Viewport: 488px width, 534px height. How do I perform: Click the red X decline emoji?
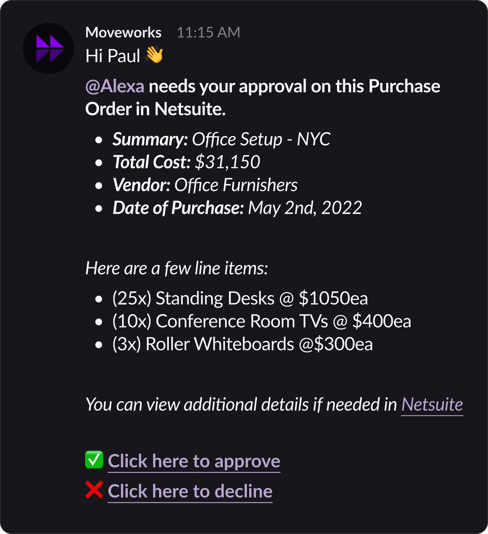94,490
